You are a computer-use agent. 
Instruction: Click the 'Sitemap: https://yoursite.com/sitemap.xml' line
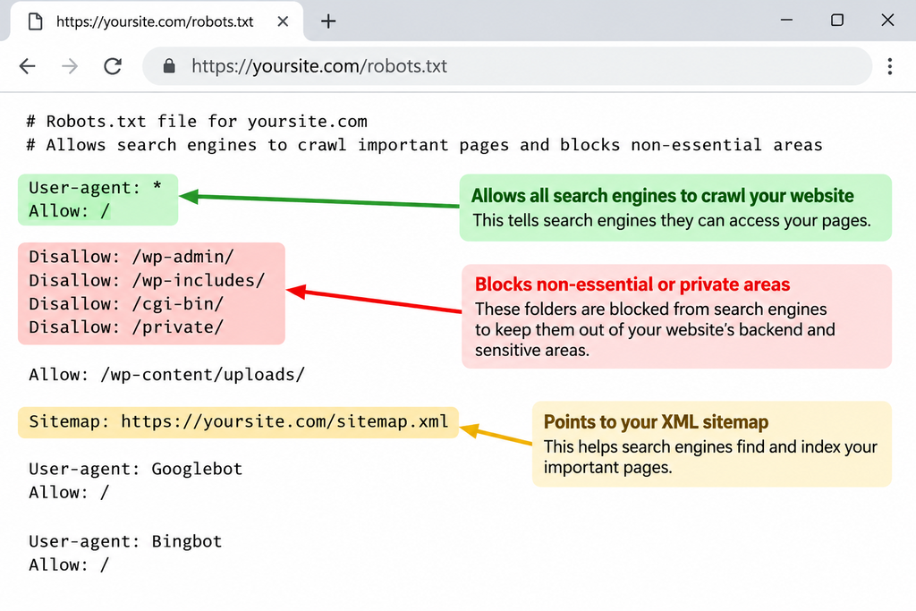(238, 421)
